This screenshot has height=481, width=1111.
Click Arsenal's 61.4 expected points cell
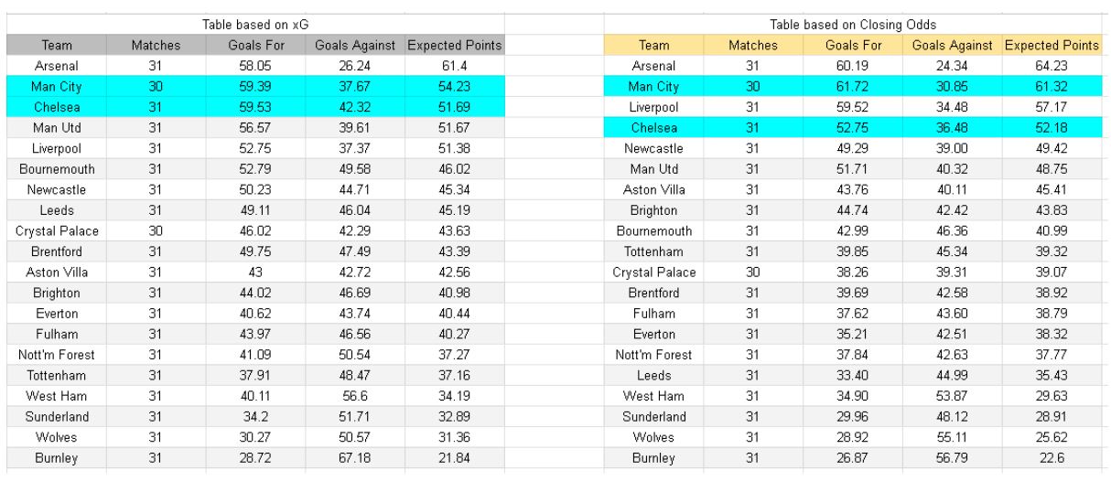[455, 66]
